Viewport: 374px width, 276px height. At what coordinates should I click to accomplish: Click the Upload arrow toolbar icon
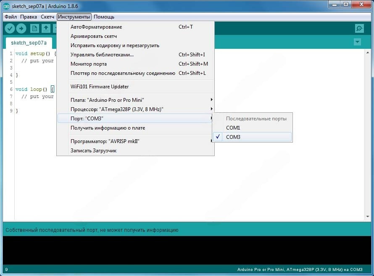click(21, 28)
